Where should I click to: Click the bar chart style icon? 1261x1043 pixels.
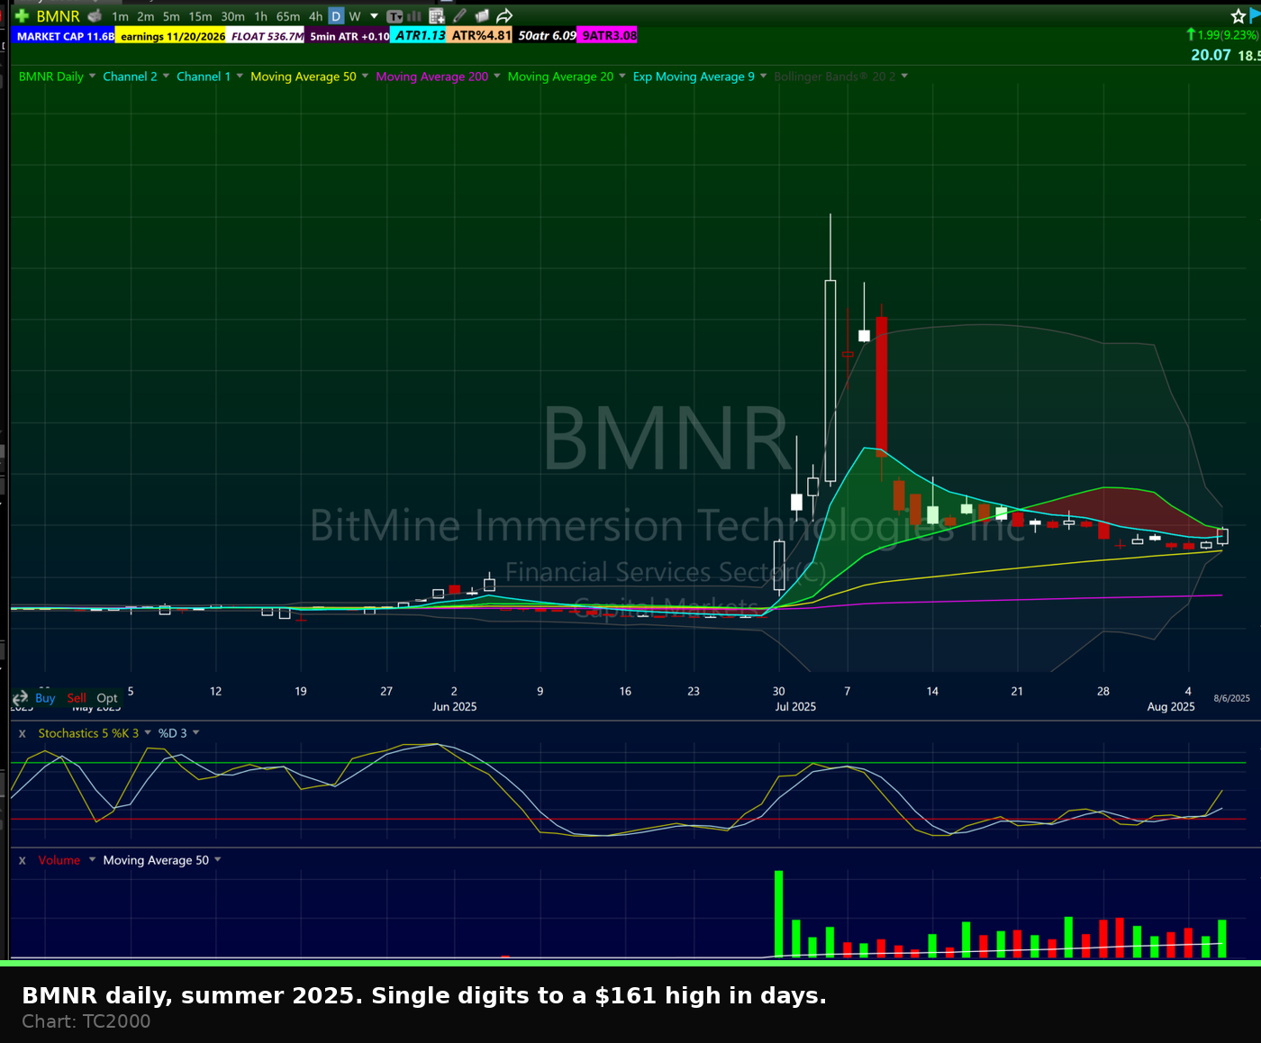414,16
